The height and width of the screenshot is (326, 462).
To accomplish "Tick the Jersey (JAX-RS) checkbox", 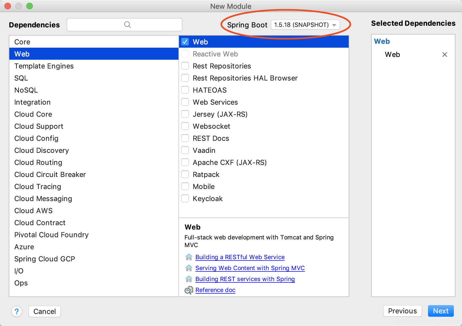I will pyautogui.click(x=185, y=114).
